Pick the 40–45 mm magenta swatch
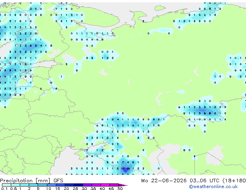 pos(105,185)
